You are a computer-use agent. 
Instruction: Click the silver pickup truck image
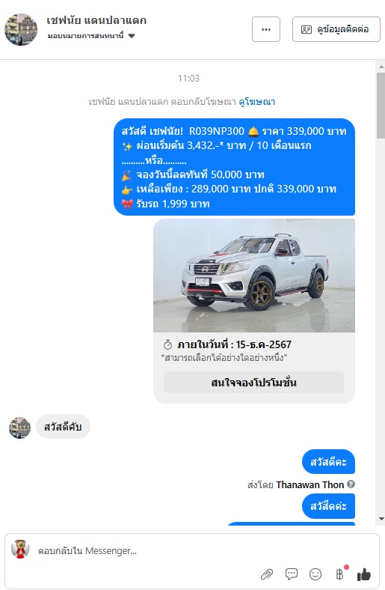tap(254, 276)
